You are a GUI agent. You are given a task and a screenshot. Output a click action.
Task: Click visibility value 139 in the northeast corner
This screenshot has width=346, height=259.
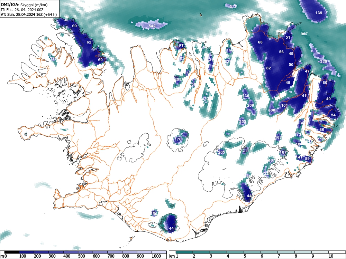(x=319, y=13)
